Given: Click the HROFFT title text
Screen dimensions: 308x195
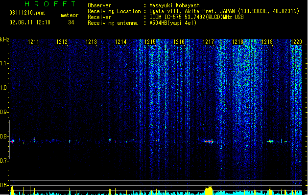Looking at the screenshot, I should pyautogui.click(x=50, y=4).
